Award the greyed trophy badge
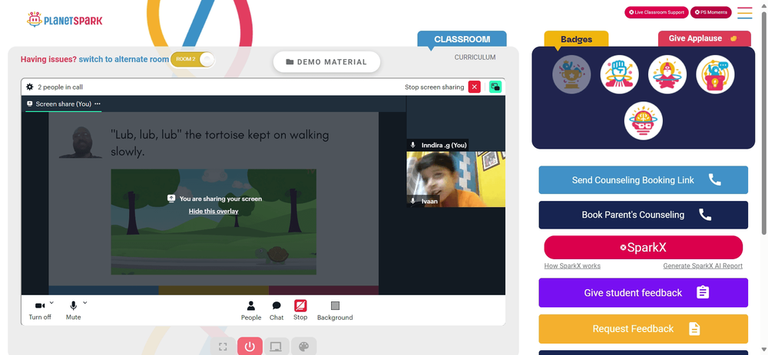This screenshot has height=355, width=768. coord(571,74)
